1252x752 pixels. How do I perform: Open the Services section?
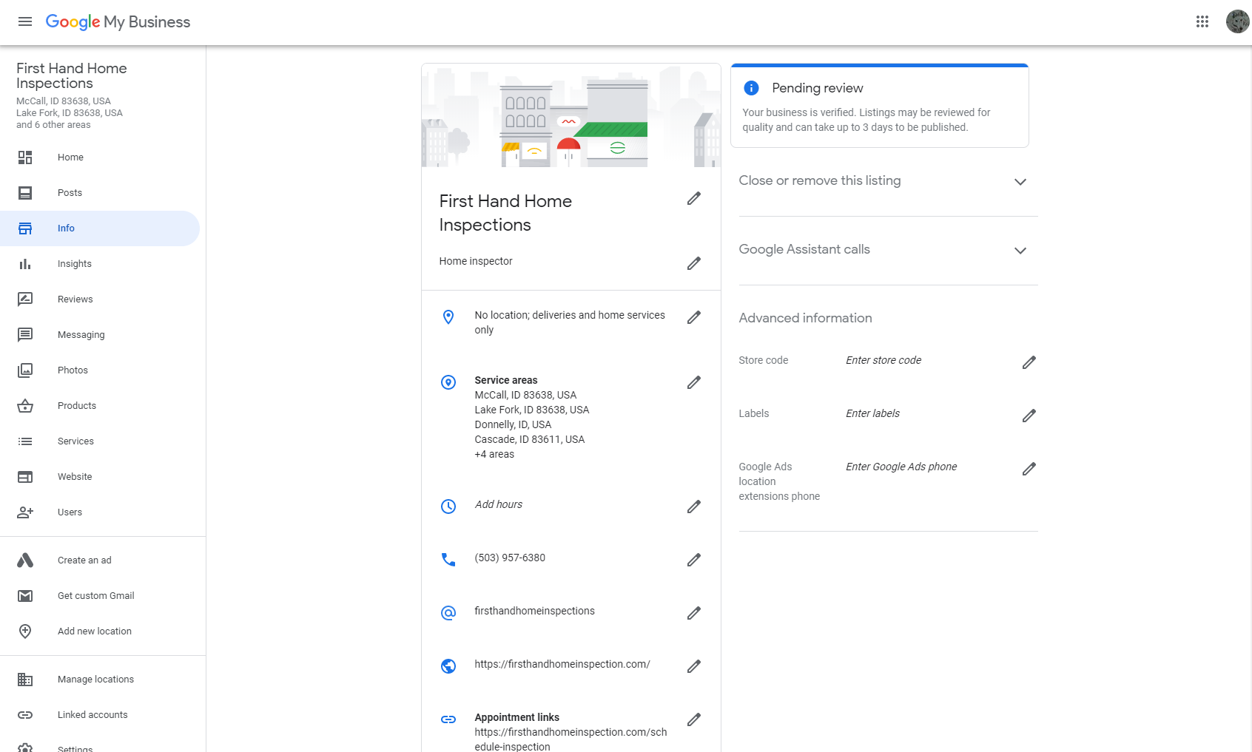(x=100, y=441)
